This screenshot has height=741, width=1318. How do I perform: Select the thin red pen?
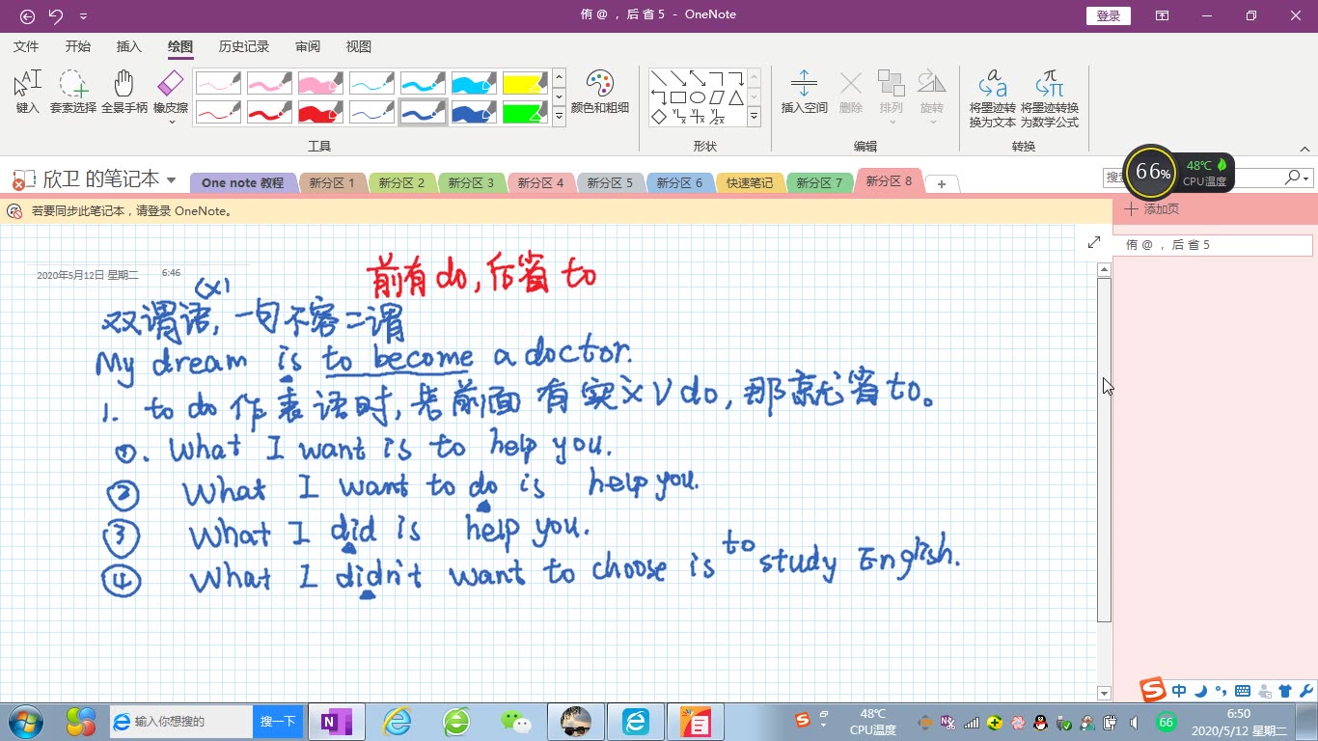coord(218,112)
